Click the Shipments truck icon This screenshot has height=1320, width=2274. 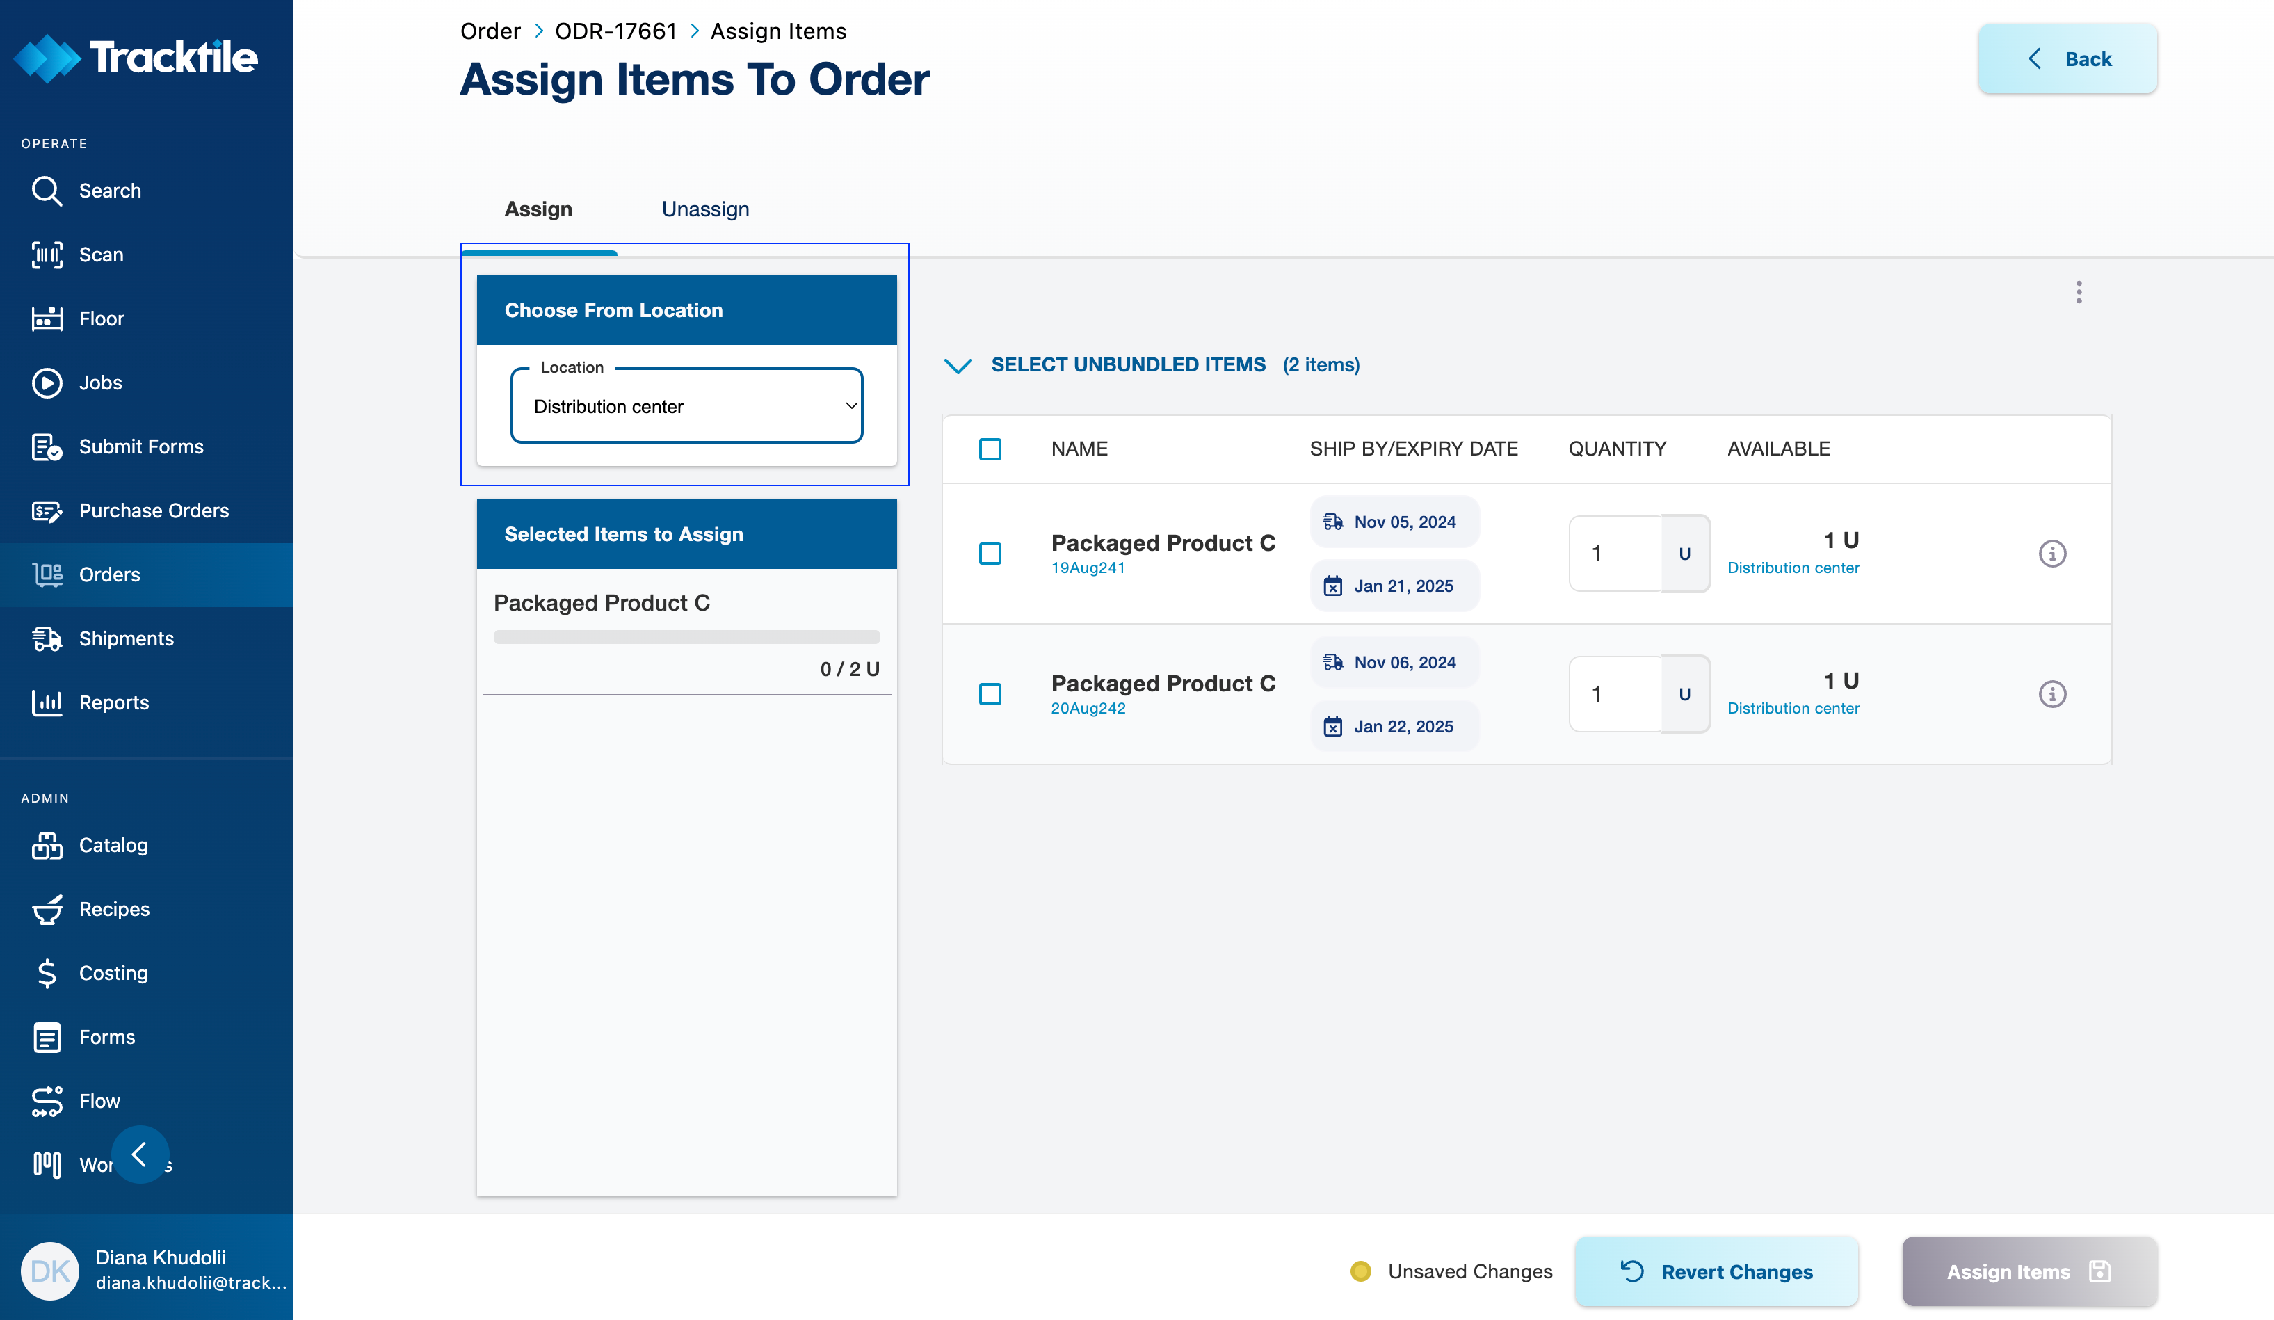click(47, 639)
